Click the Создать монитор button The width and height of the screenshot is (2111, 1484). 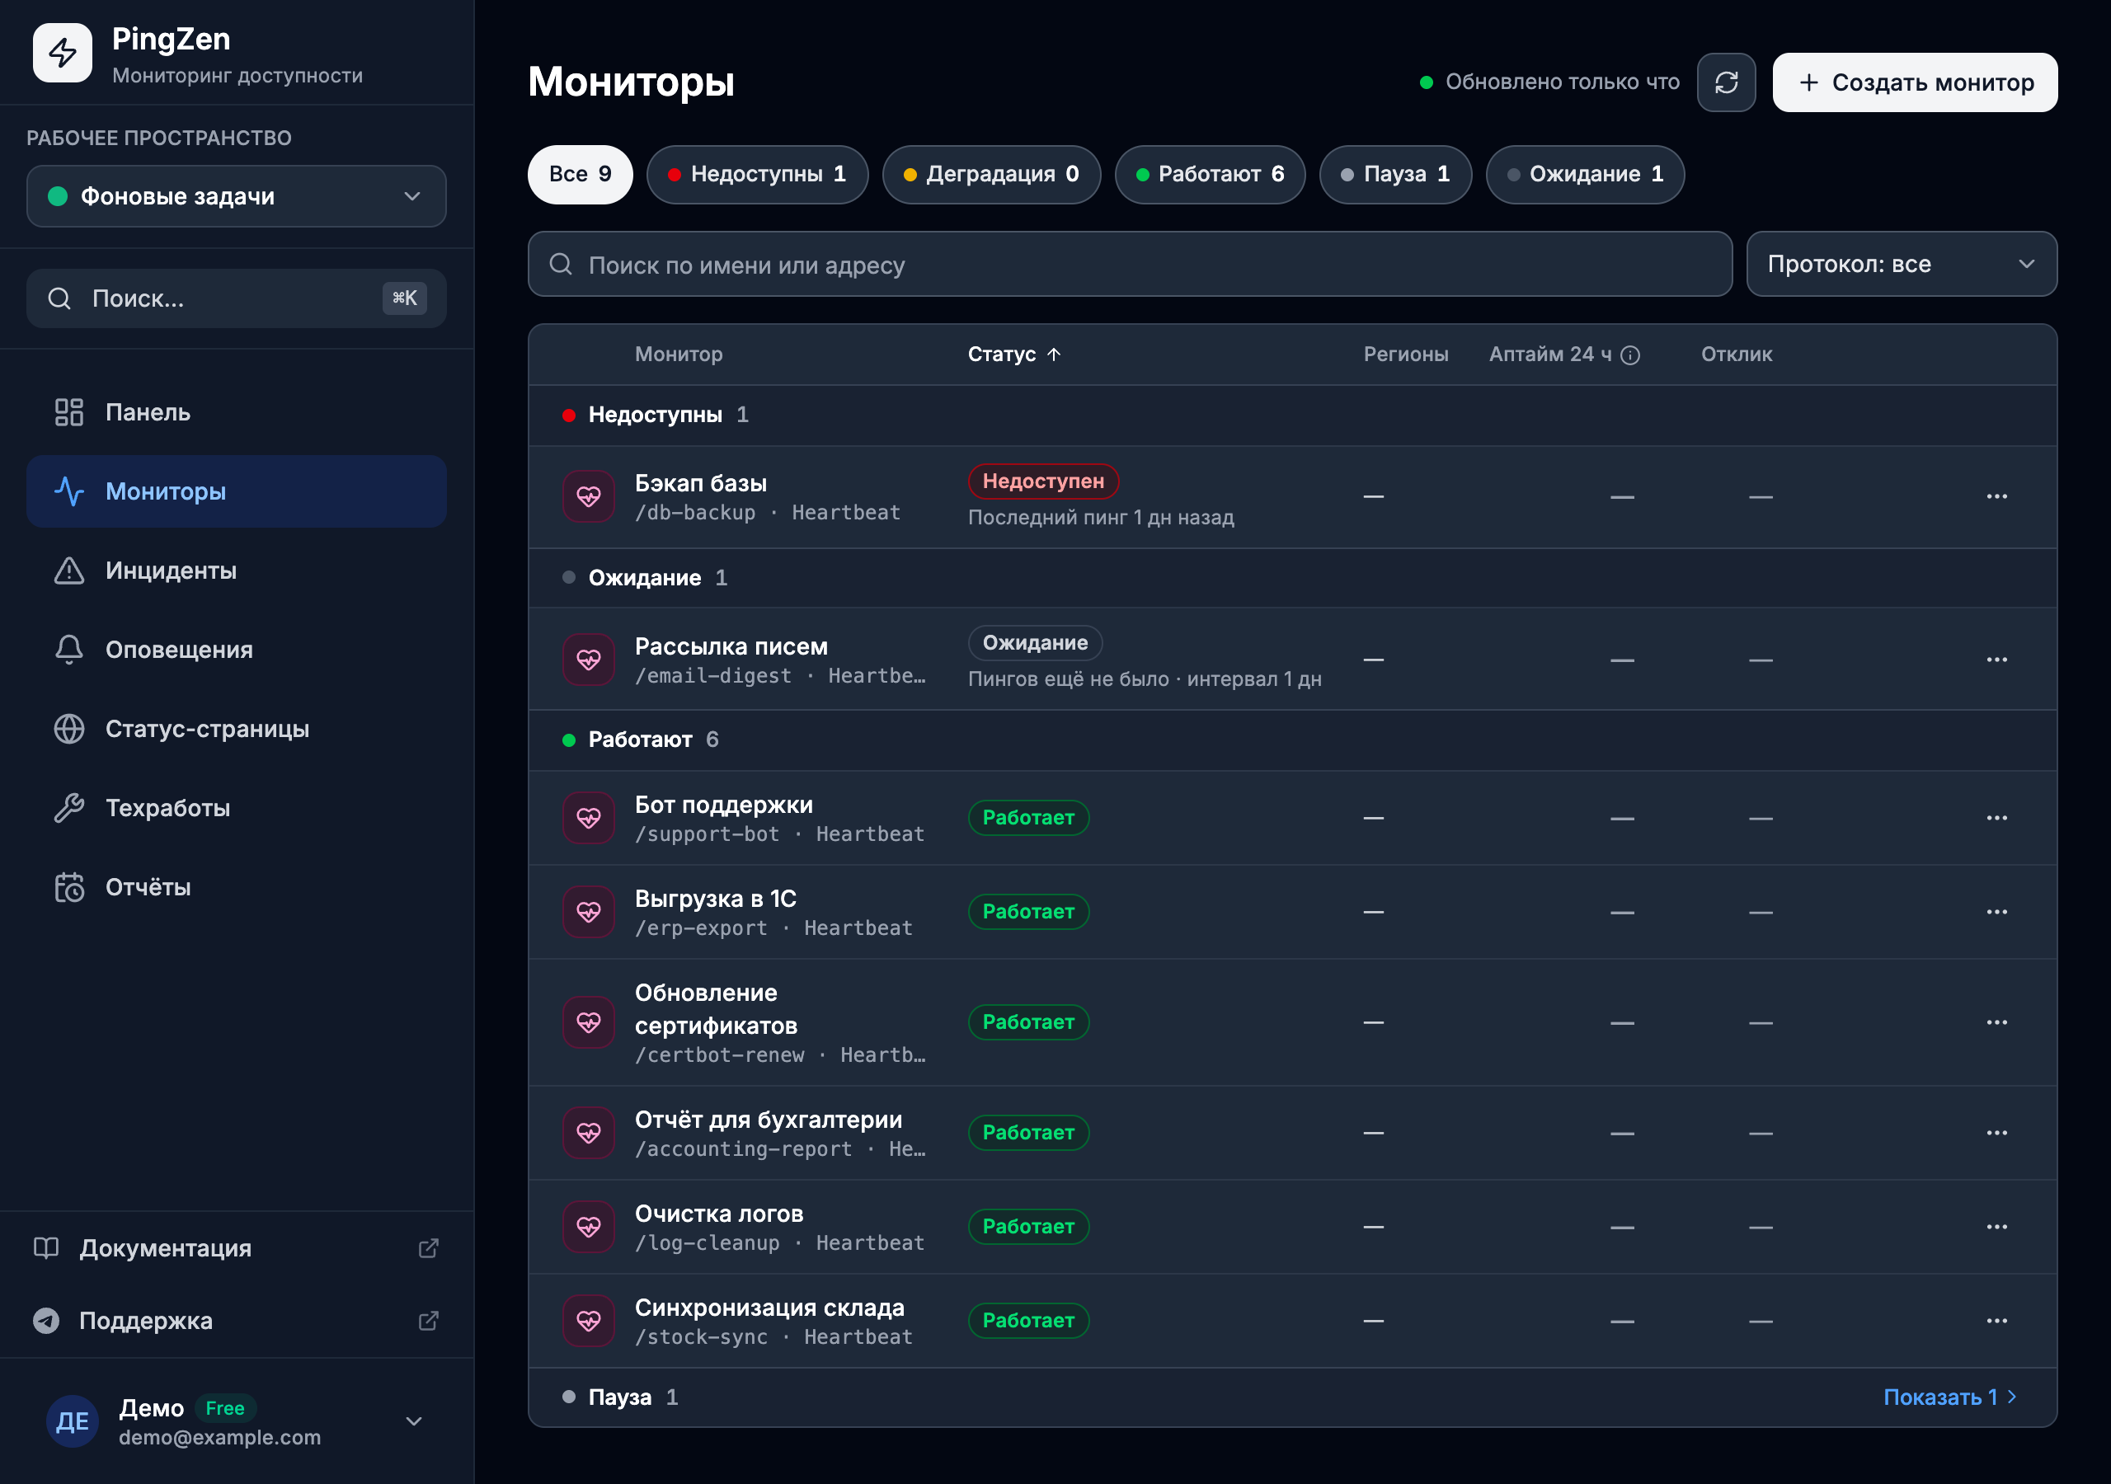[1914, 82]
